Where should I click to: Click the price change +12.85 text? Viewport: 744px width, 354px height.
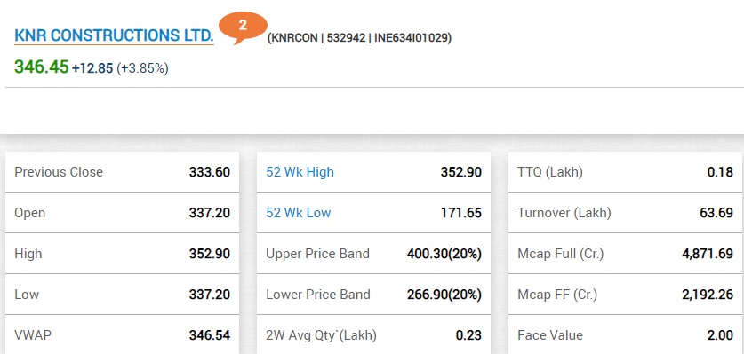click(x=92, y=68)
